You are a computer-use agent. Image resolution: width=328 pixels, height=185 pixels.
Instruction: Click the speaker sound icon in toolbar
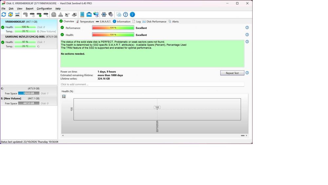111,14
